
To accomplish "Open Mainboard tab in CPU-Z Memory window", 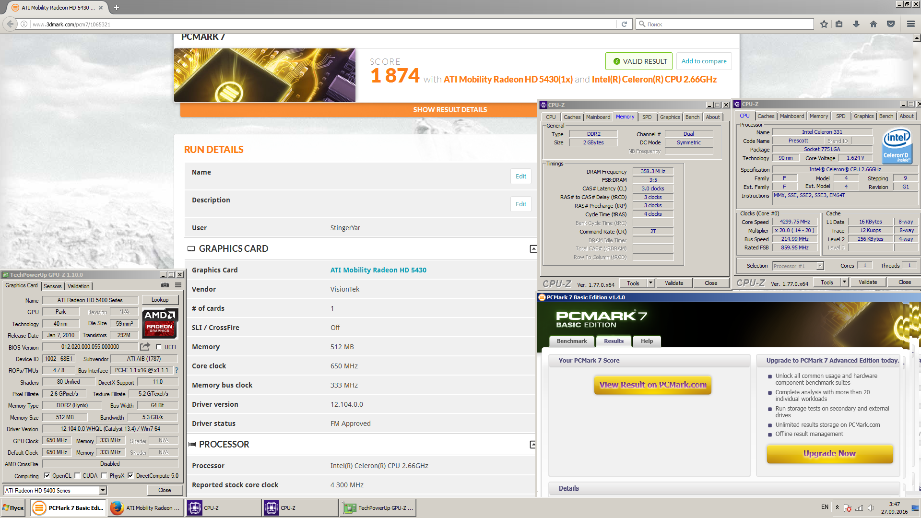I will [598, 117].
